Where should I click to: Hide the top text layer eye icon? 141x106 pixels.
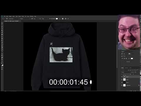tap(122, 77)
